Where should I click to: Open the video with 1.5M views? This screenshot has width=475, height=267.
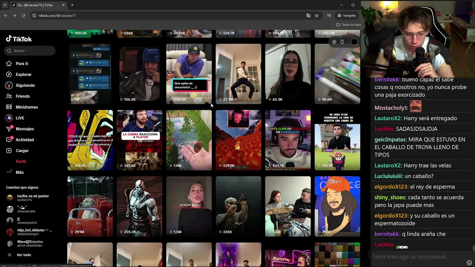point(189,207)
